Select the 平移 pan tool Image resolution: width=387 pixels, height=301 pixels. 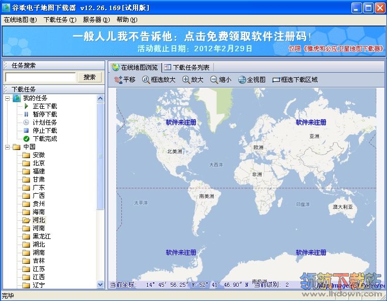pyautogui.click(x=125, y=80)
